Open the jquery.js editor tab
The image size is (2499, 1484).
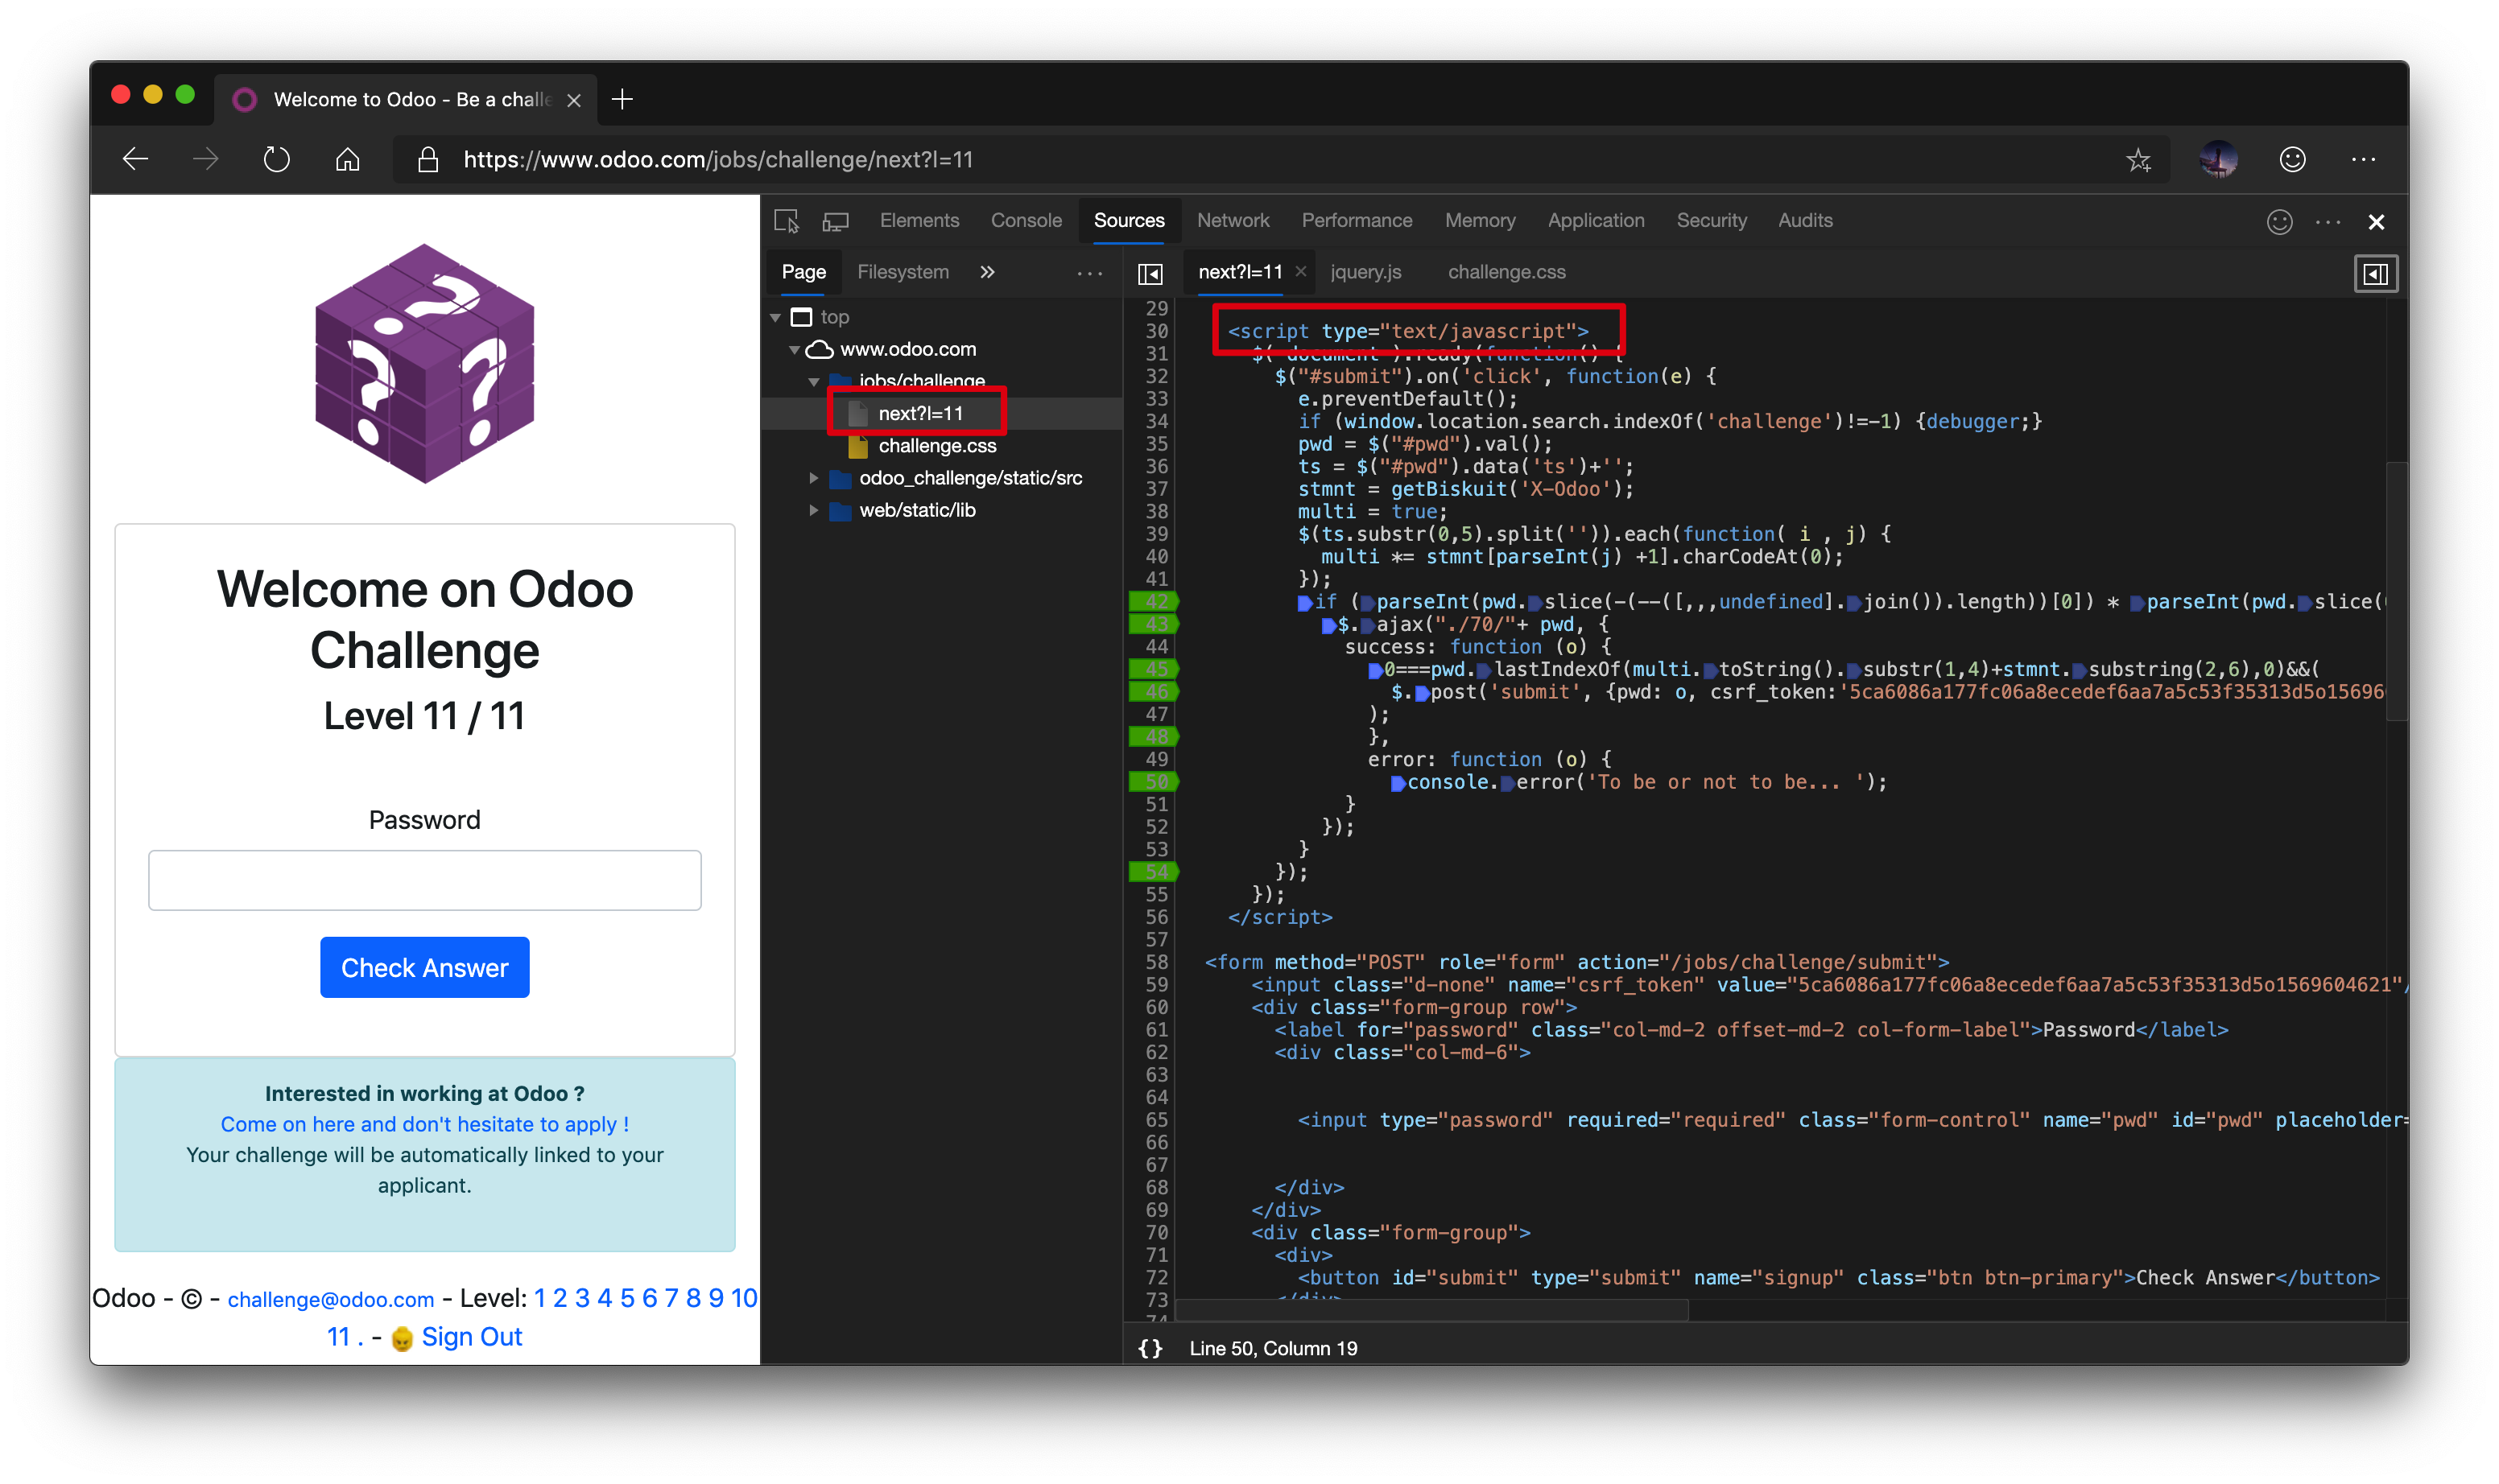point(1365,272)
